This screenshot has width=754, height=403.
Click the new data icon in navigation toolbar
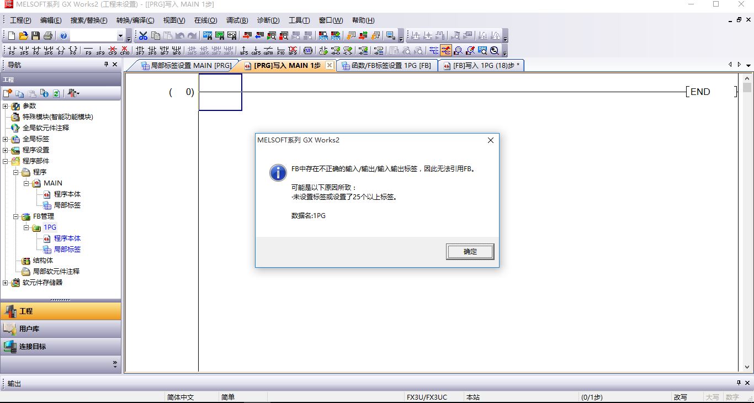pyautogui.click(x=8, y=93)
